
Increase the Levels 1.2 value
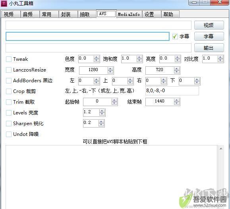coord(102,111)
